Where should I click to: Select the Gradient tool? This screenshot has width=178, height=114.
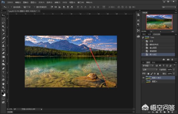coord(3,57)
